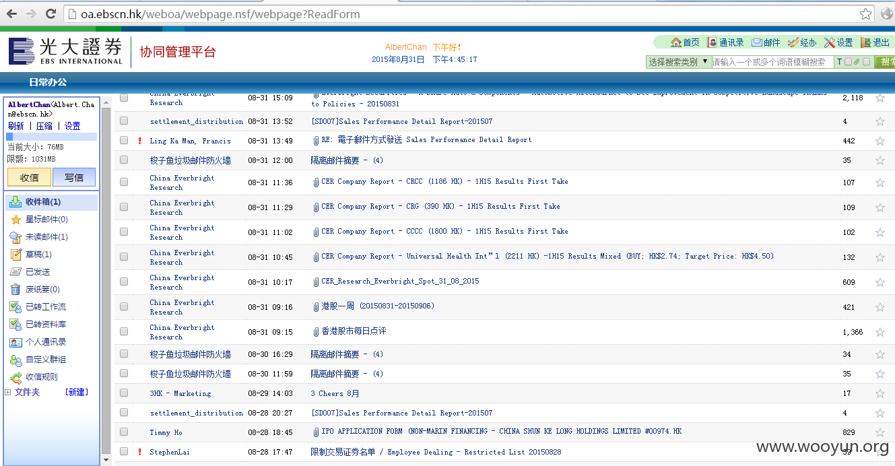Star the 3HK - Marketing email
The image size is (895, 466).
(880, 393)
